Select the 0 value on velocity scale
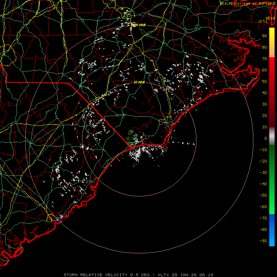 point(266,138)
